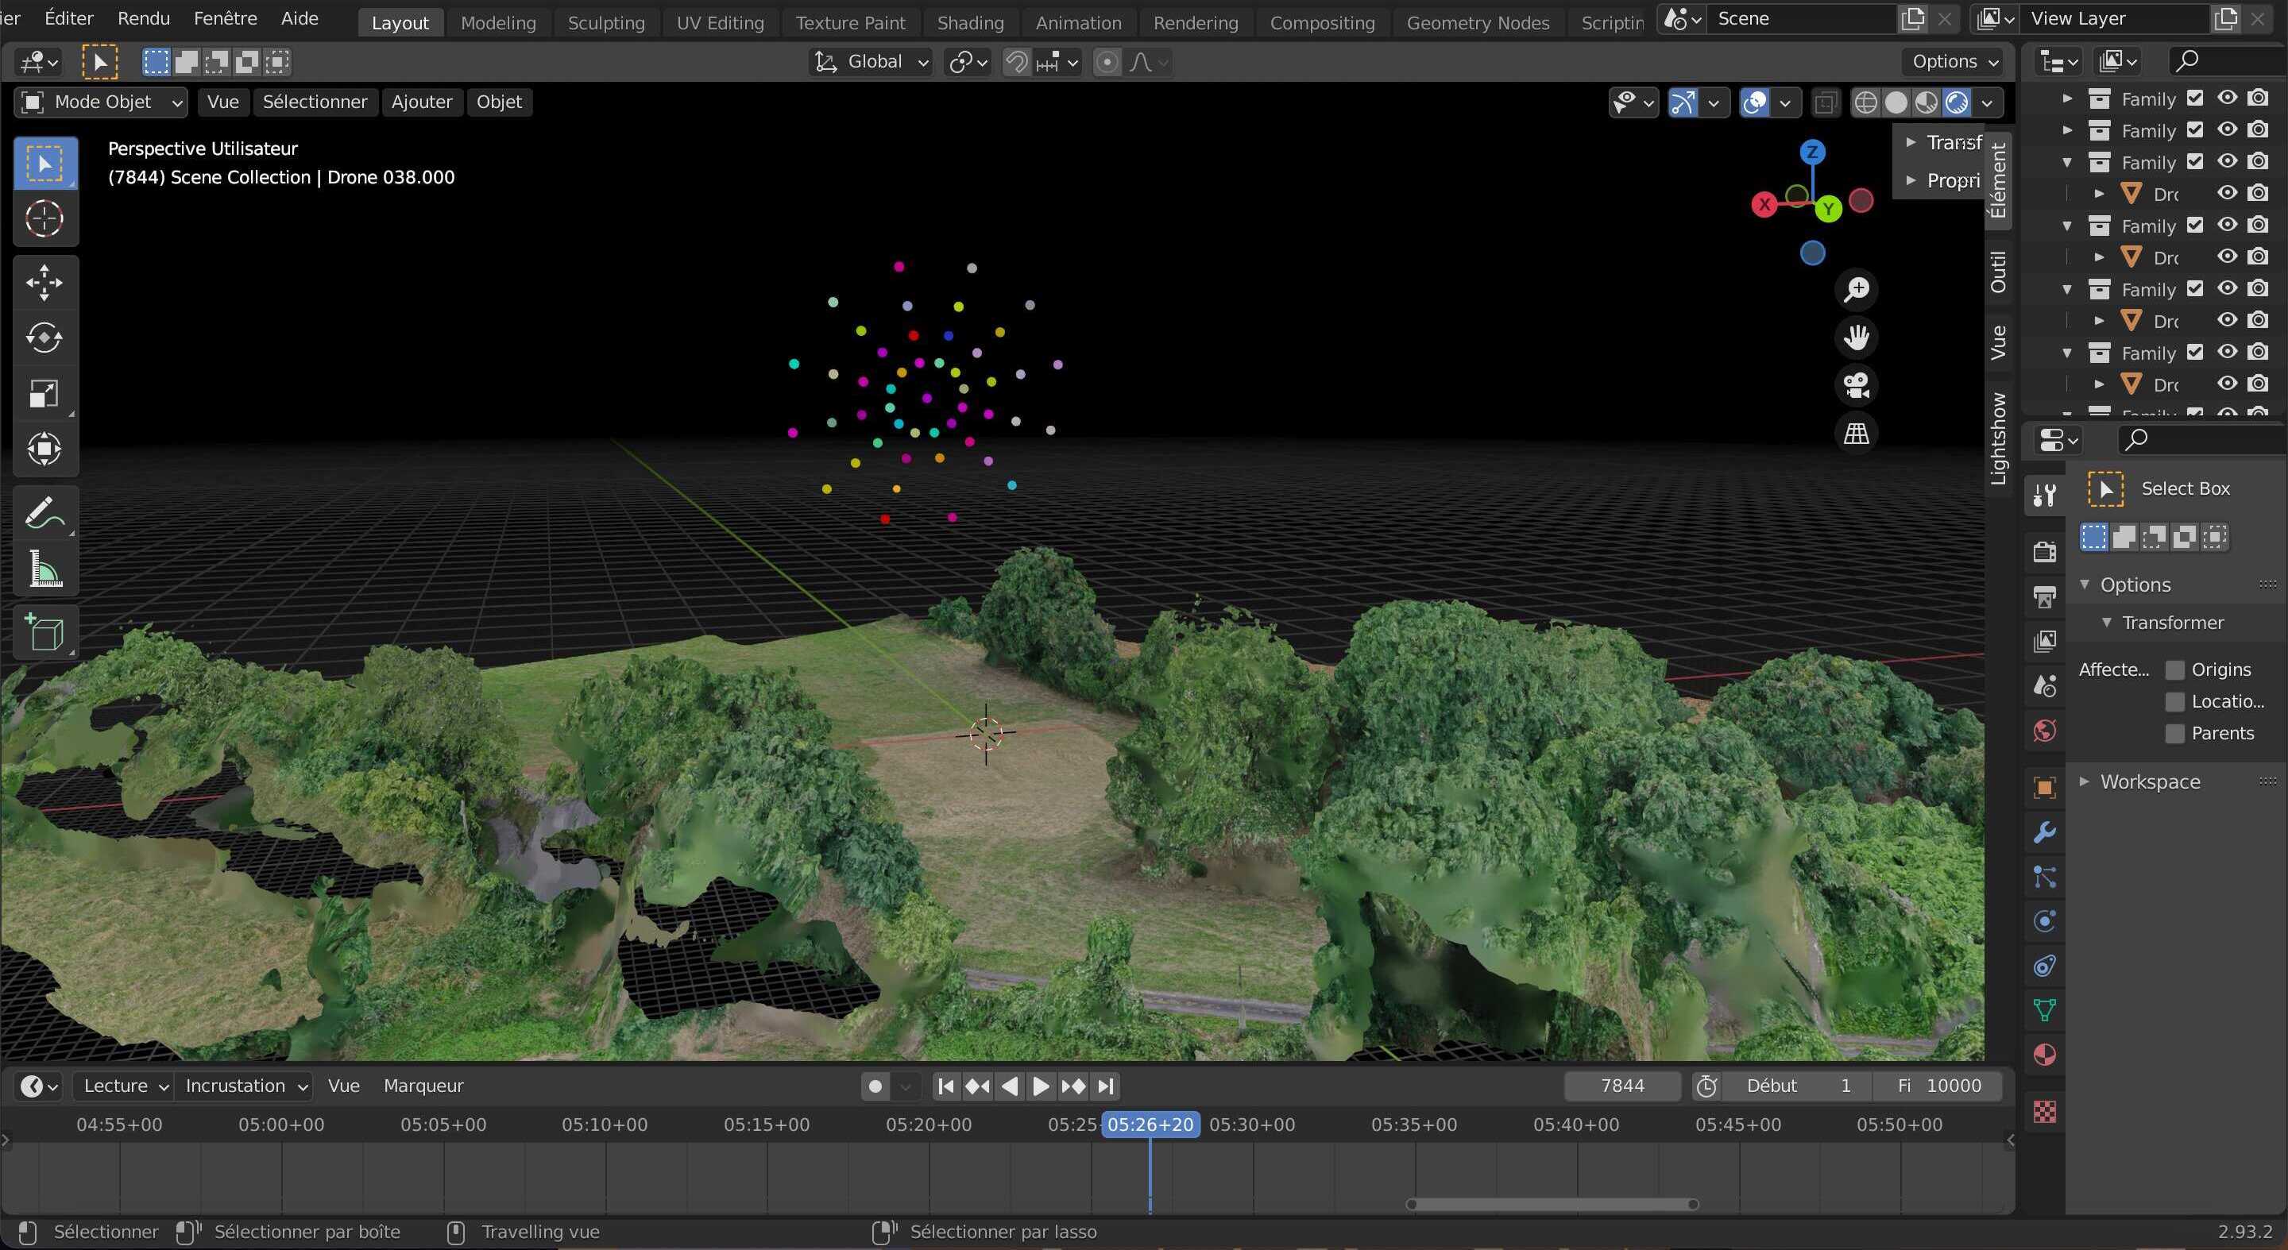Activate the 3D Cursor tool
Viewport: 2288px width, 1250px height.
pos(44,218)
